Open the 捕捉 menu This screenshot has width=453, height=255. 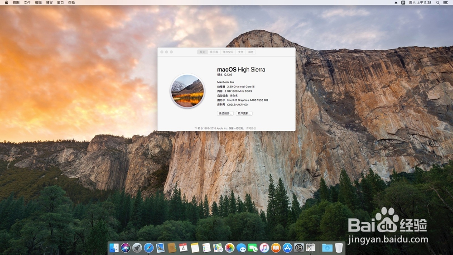tap(49, 2)
